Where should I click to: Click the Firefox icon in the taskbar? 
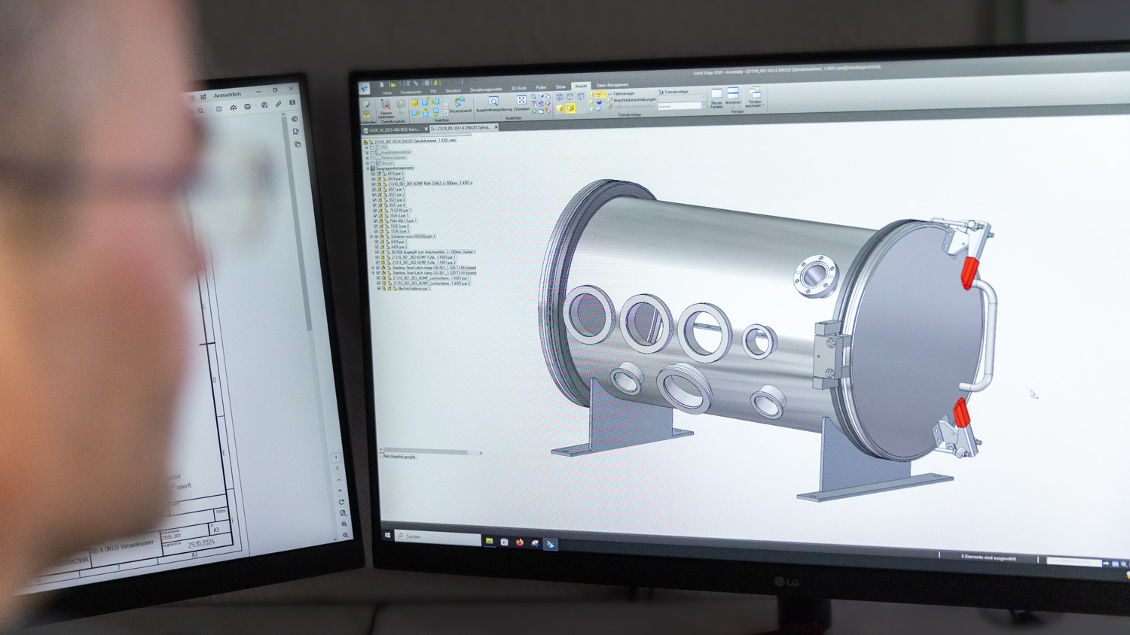point(520,542)
